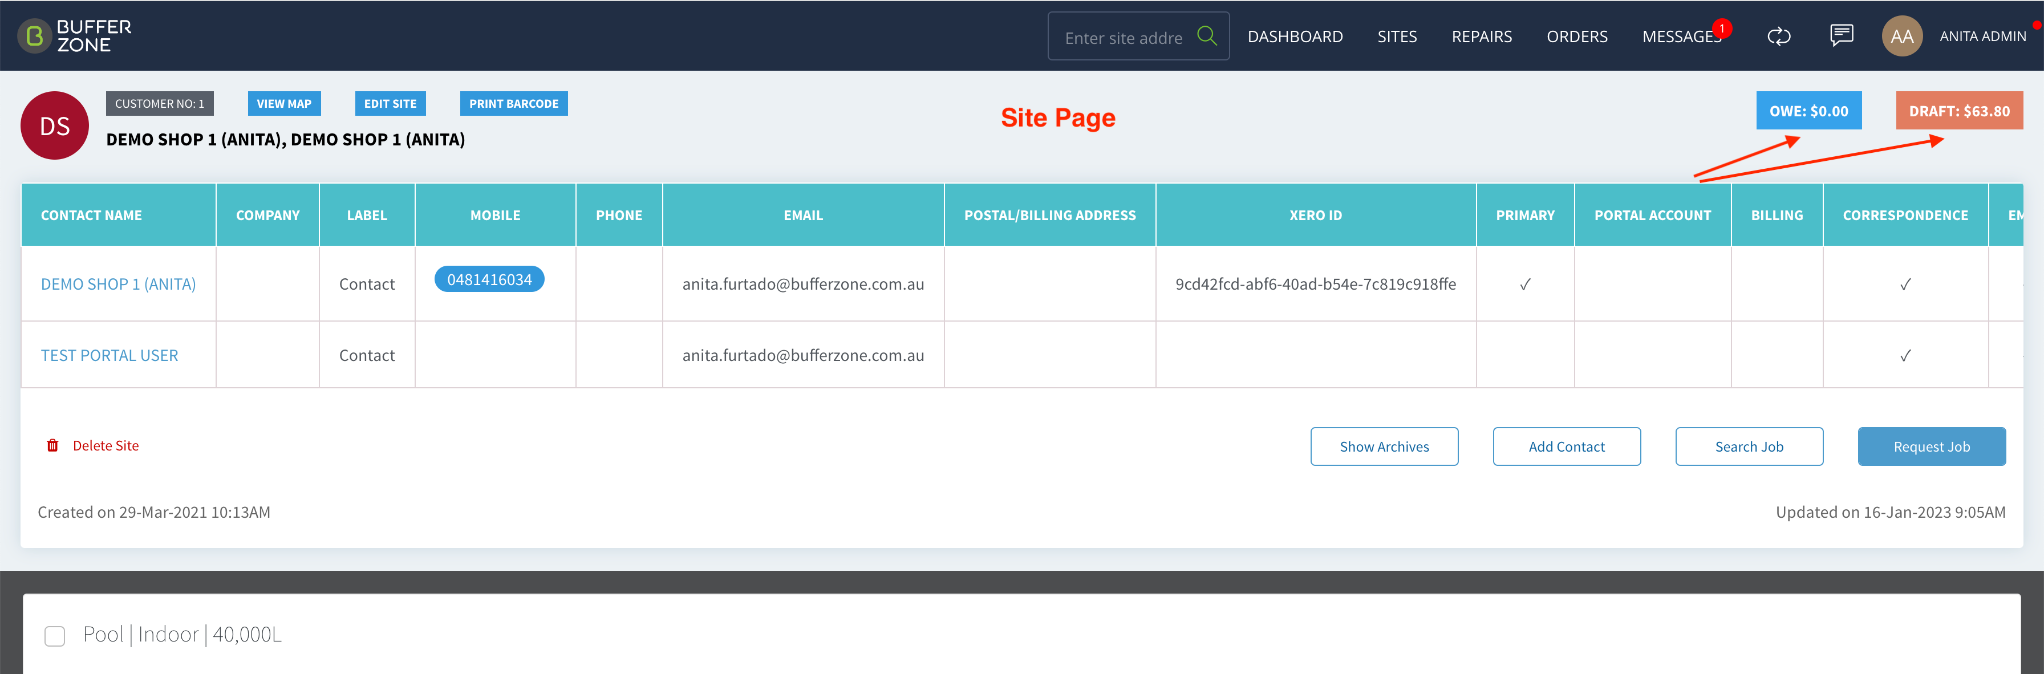Click the red trash Delete Site icon
The height and width of the screenshot is (674, 2044).
[52, 446]
